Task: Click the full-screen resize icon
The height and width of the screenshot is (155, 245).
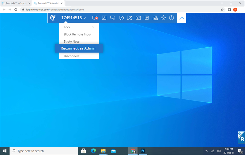Action: 104,18
